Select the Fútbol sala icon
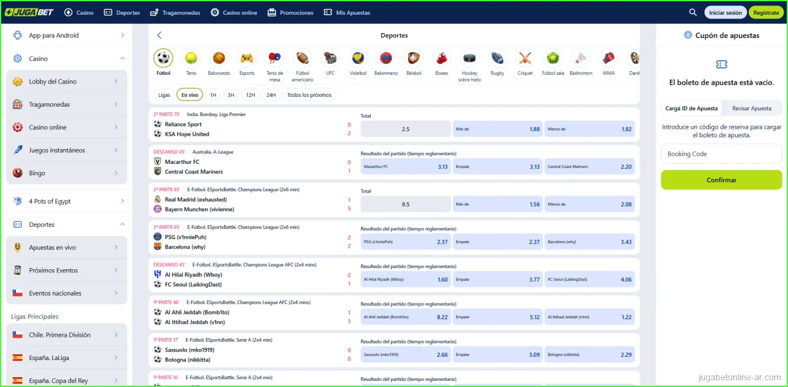This screenshot has height=387, width=788. (x=553, y=58)
